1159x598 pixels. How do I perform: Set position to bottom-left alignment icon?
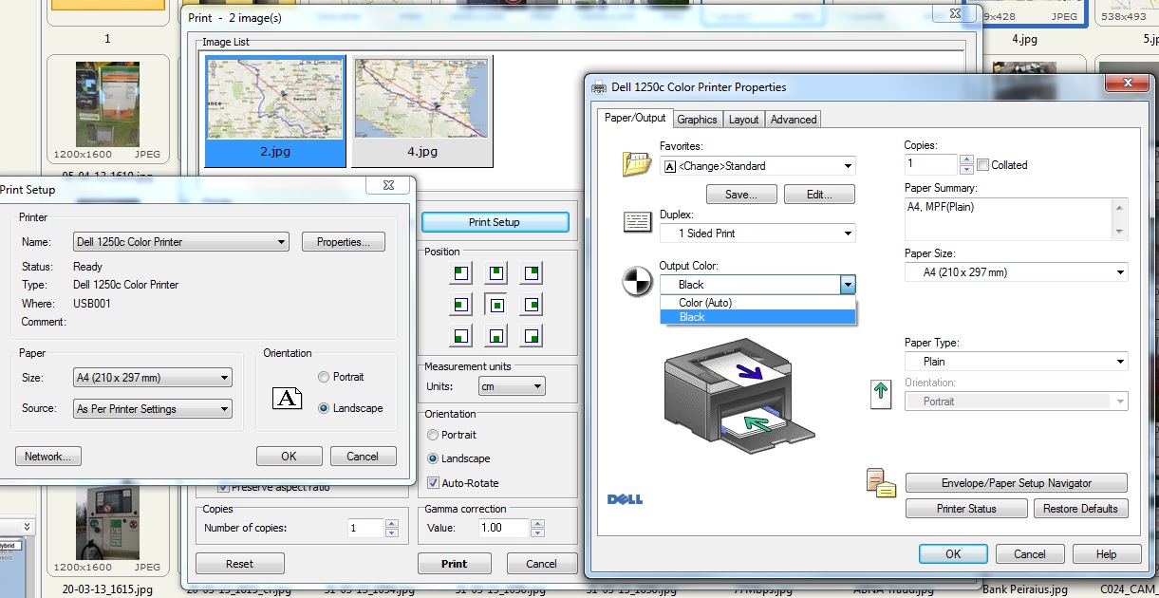pos(461,335)
